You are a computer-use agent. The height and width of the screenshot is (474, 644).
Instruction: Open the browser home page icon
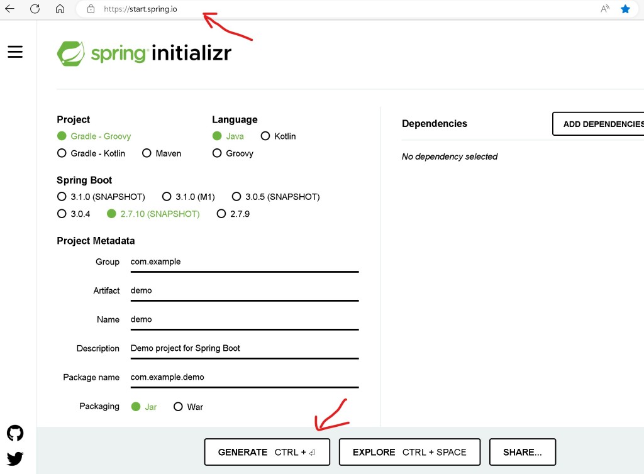(60, 9)
